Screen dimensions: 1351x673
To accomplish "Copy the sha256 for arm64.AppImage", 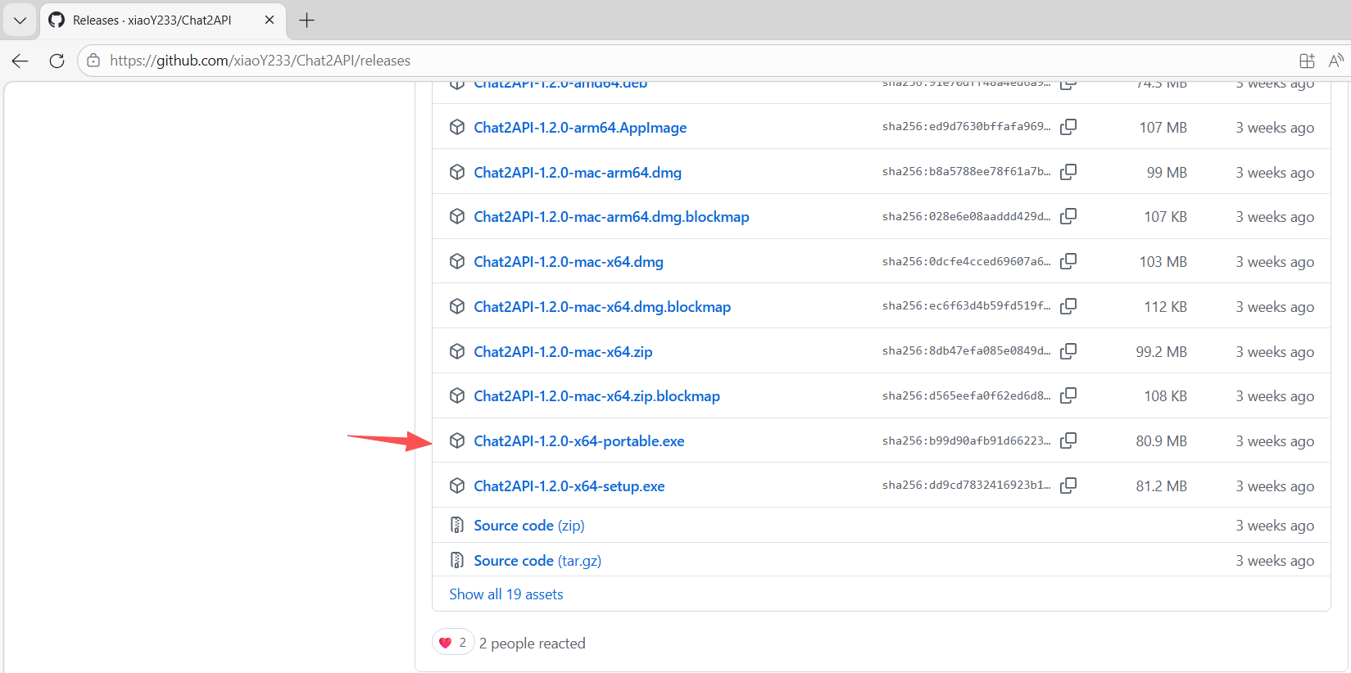I will pyautogui.click(x=1068, y=127).
